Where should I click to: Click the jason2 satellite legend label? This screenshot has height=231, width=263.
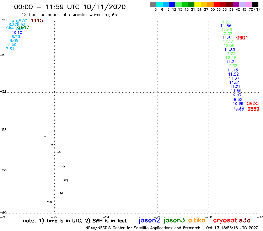tap(149, 220)
